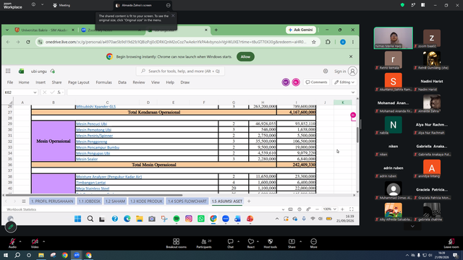Select the zoom baa02 participant tile
This screenshot has width=463, height=260.
pos(432,38)
